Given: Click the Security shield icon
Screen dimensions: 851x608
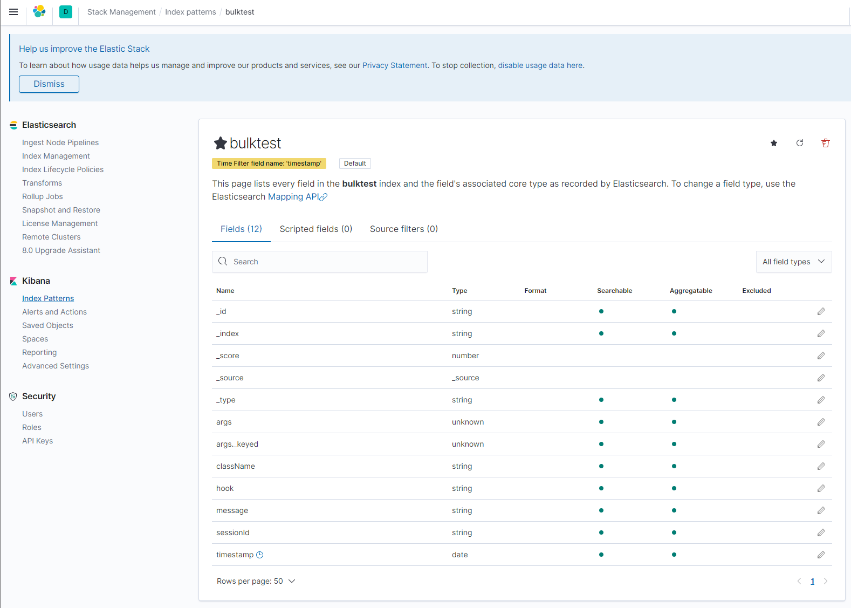Looking at the screenshot, I should [13, 397].
